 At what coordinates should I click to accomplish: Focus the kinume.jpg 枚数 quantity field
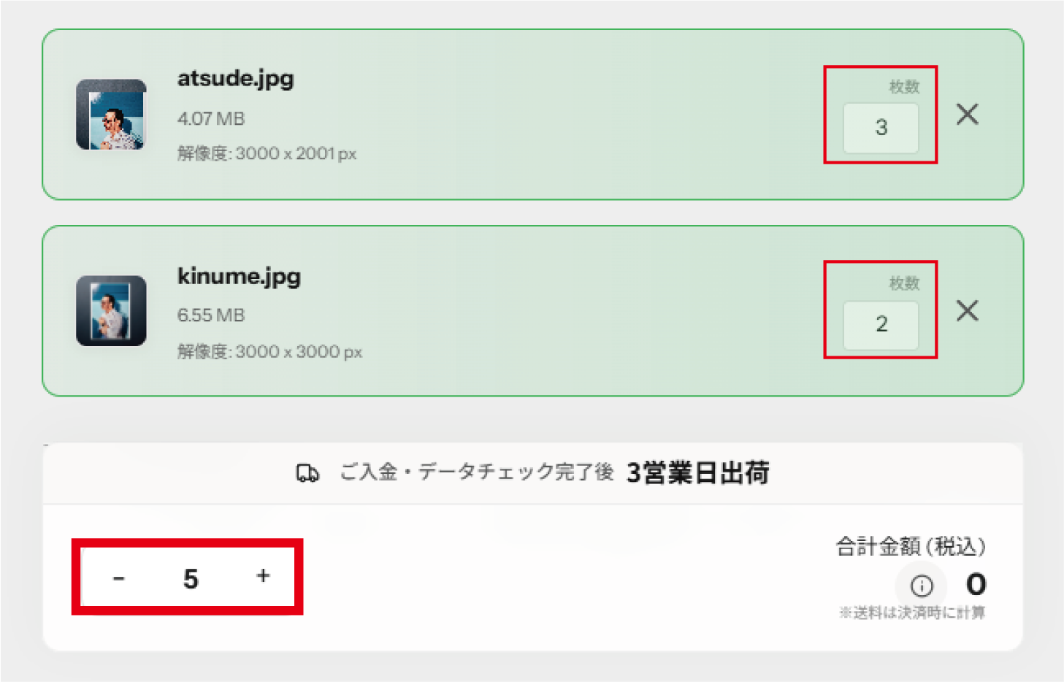coord(881,324)
